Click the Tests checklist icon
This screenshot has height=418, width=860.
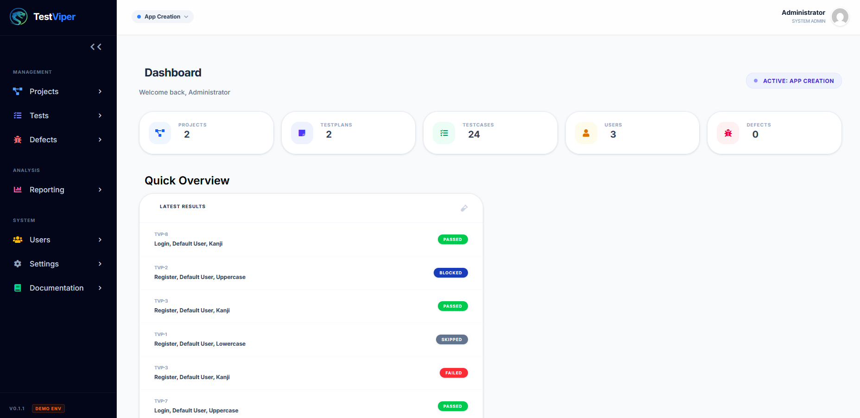click(18, 115)
